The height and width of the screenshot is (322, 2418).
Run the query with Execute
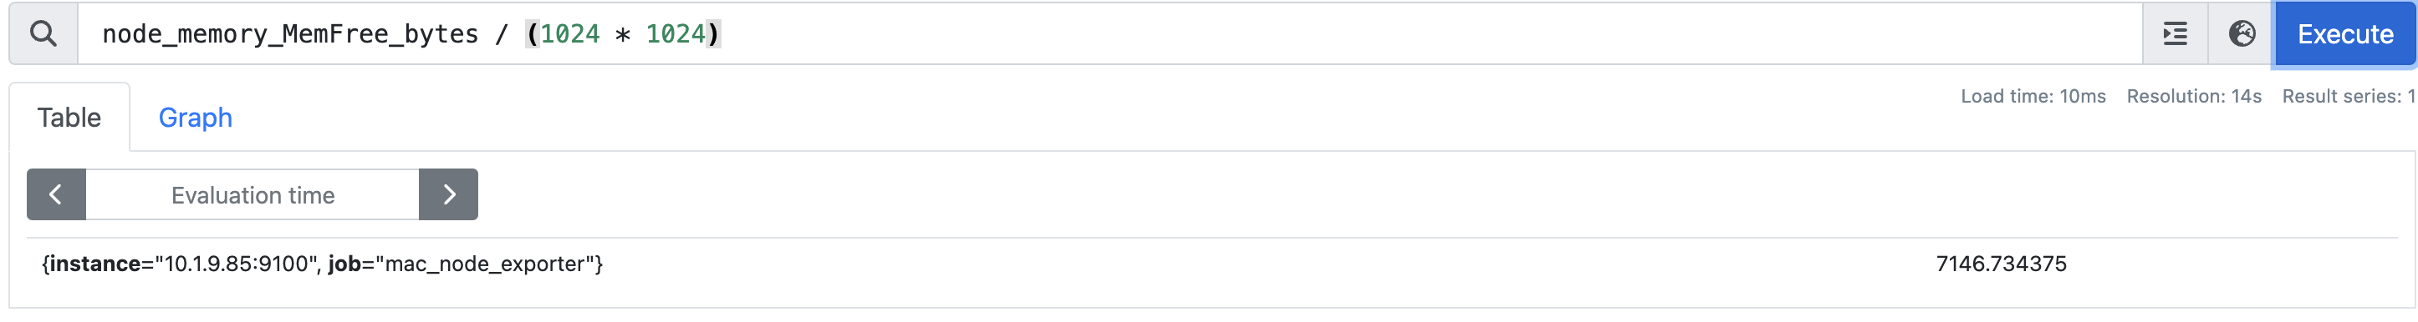pos(2344,33)
